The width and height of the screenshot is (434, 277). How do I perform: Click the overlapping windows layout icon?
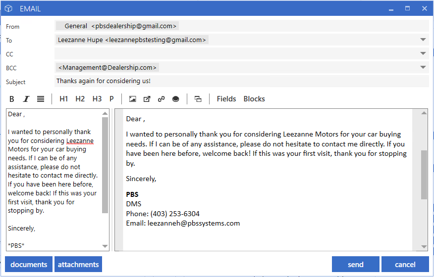198,99
